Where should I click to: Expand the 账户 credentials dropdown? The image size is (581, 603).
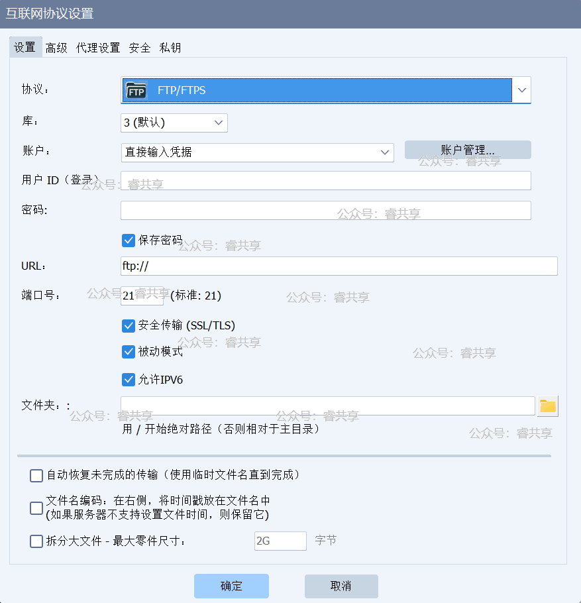click(257, 152)
